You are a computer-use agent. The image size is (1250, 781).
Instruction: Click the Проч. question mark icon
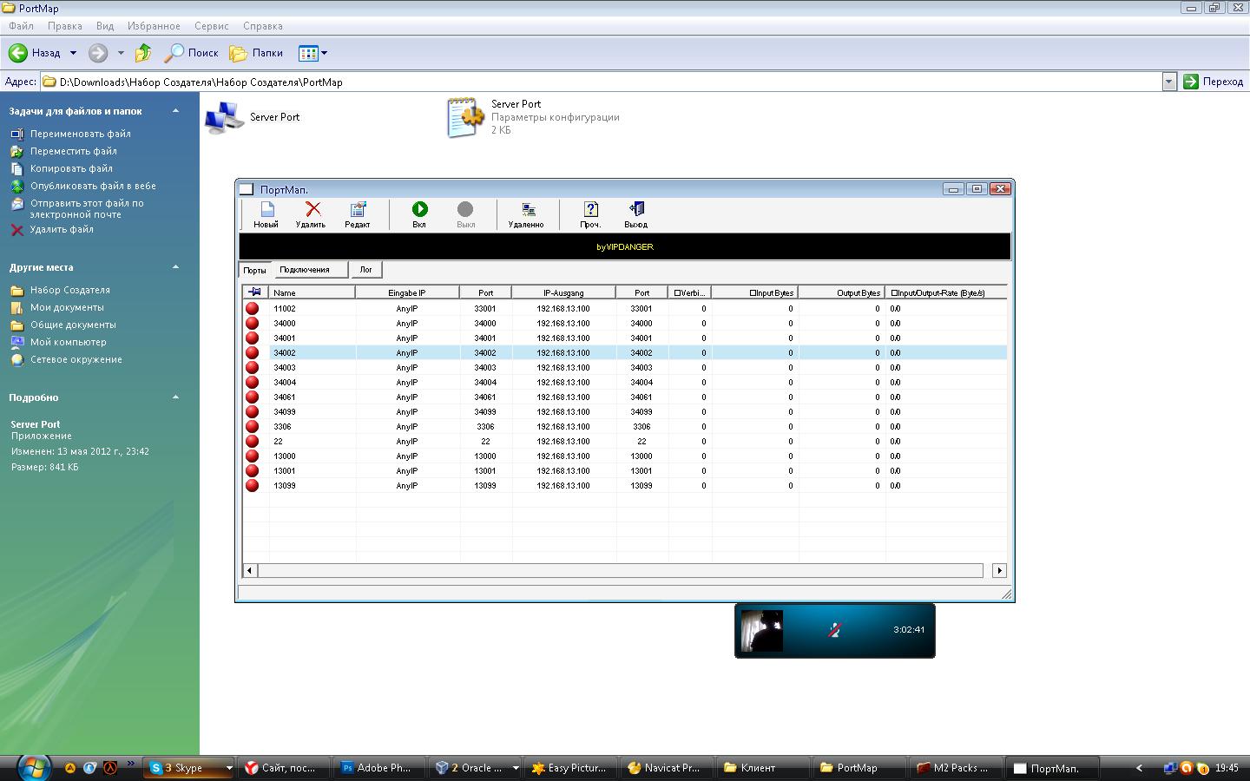591,210
